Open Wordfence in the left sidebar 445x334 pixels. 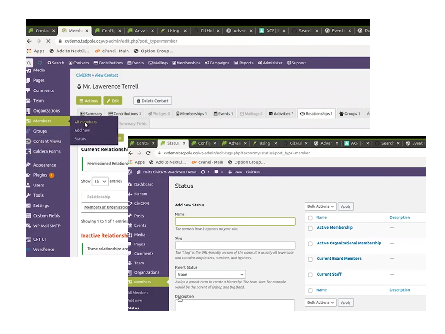pos(44,250)
